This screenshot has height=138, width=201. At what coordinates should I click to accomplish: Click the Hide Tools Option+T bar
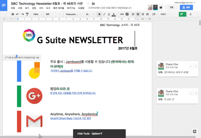coord(99,134)
